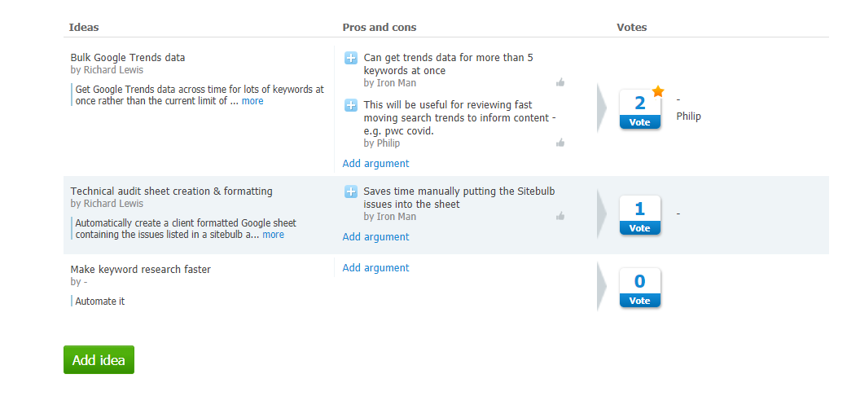Viewport: 847px width, 405px height.
Task: Vote for Make keyword research faster idea
Action: pyautogui.click(x=639, y=301)
